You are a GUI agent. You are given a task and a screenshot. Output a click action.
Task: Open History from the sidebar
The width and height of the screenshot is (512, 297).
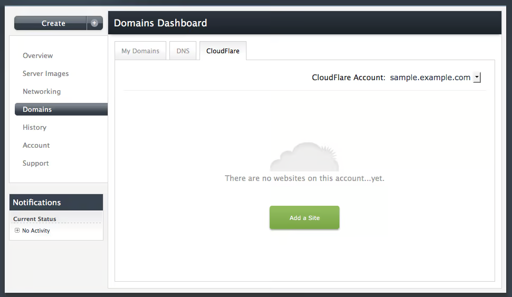(x=35, y=127)
